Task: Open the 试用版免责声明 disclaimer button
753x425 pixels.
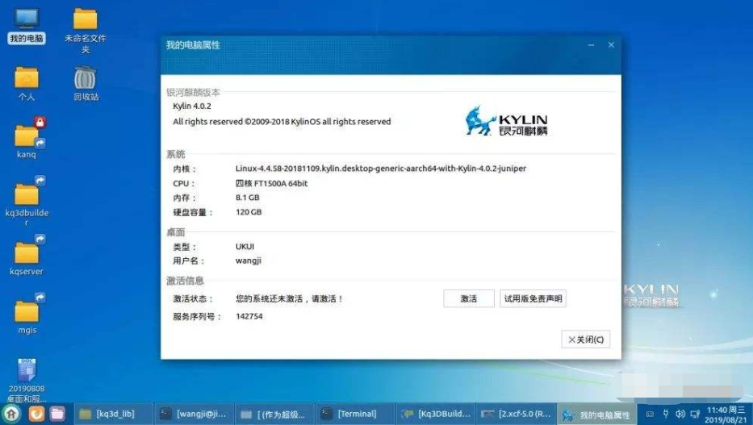Action: coord(533,298)
